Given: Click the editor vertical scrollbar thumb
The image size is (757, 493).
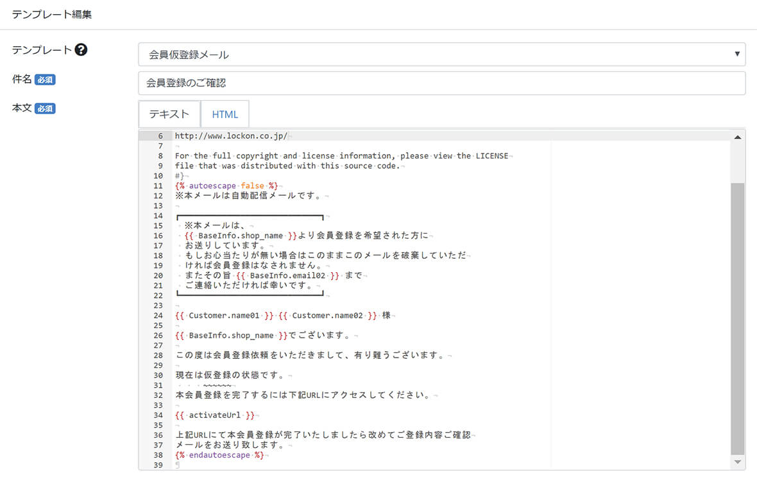Looking at the screenshot, I should click(x=737, y=318).
